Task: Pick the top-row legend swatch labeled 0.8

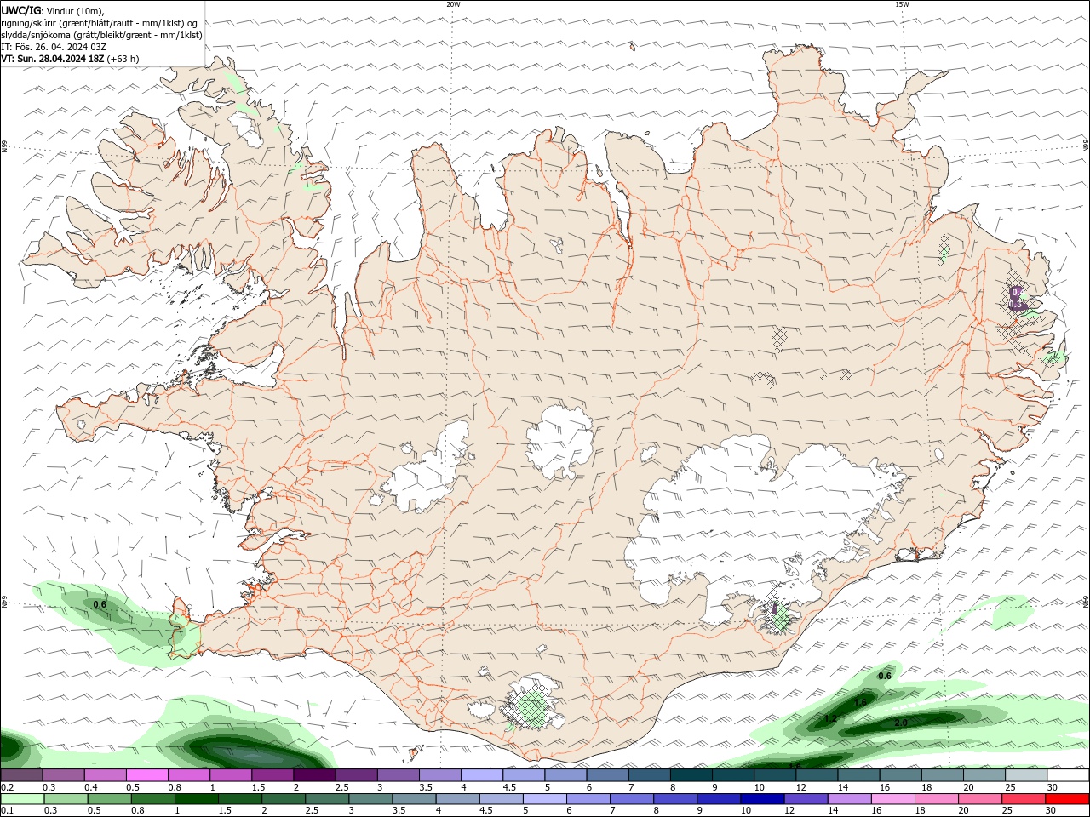Action: pos(188,775)
